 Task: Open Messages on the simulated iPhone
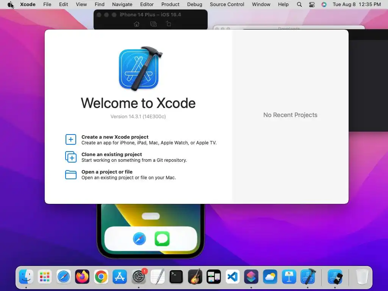tap(162, 239)
